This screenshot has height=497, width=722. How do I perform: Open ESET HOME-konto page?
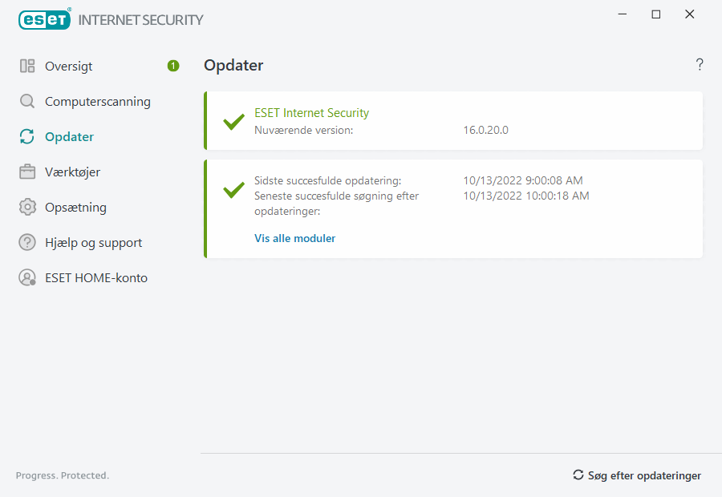click(x=95, y=278)
